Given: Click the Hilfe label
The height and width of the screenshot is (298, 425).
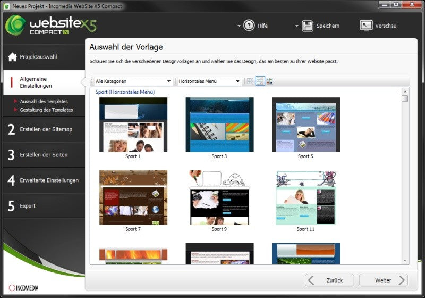Looking at the screenshot, I should click(x=262, y=26).
